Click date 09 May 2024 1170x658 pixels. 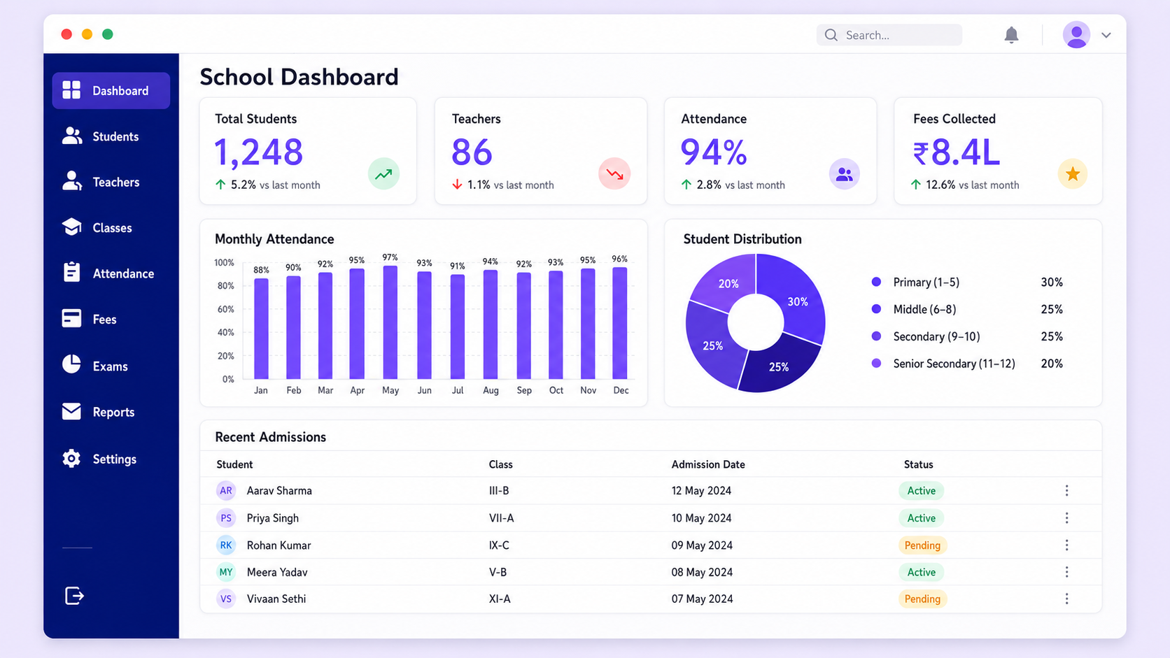tap(702, 545)
